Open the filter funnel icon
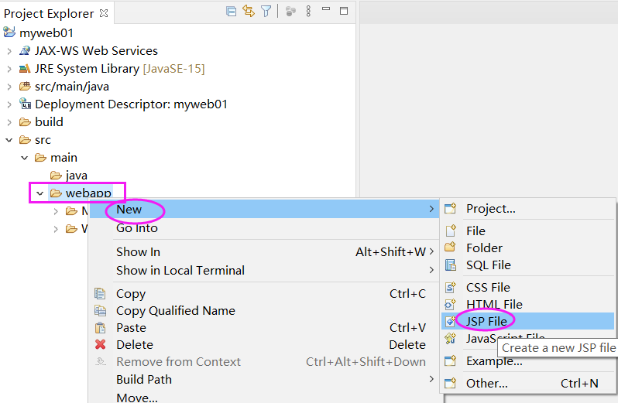This screenshot has height=403, width=618. (x=266, y=11)
